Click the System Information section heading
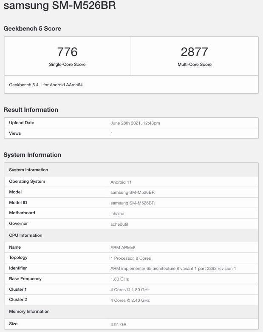The height and width of the screenshot is (332, 263). pos(32,155)
